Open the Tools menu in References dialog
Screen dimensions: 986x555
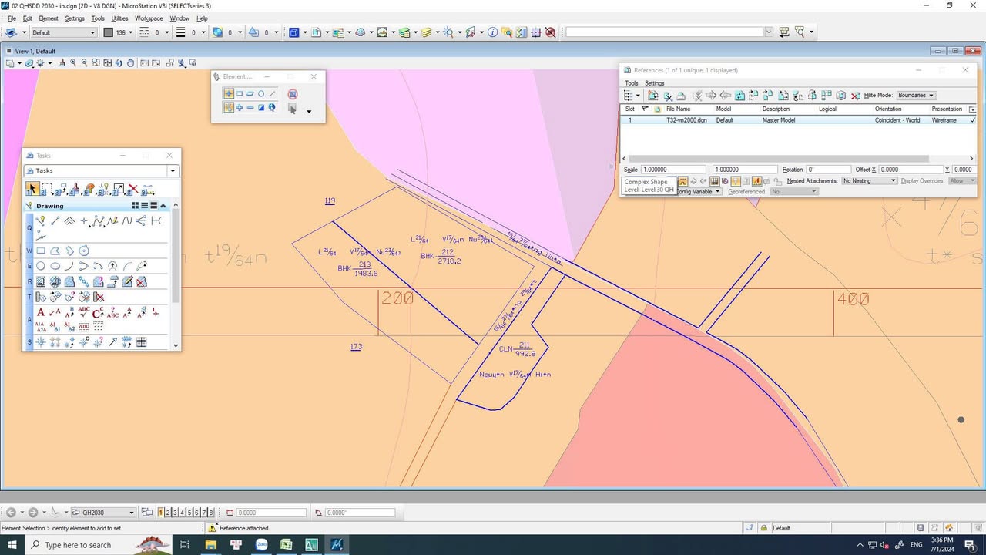[631, 83]
